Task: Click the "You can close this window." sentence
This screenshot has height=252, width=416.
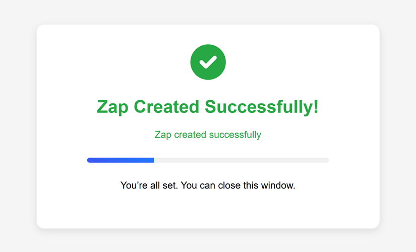Action: [x=237, y=185]
